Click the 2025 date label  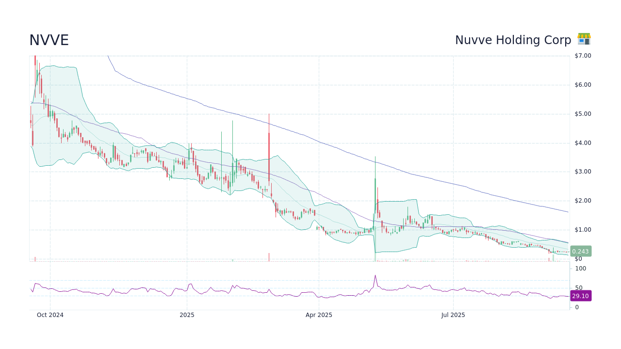(187, 315)
